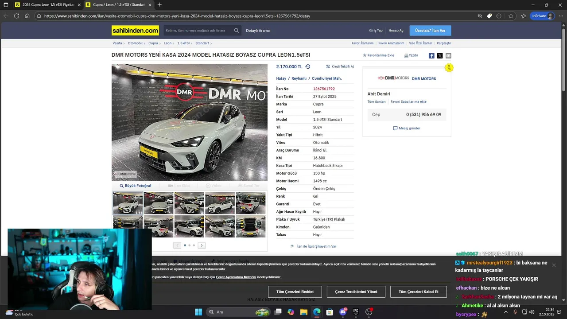Open Karşılaştır
The height and width of the screenshot is (319, 567).
(x=444, y=43)
